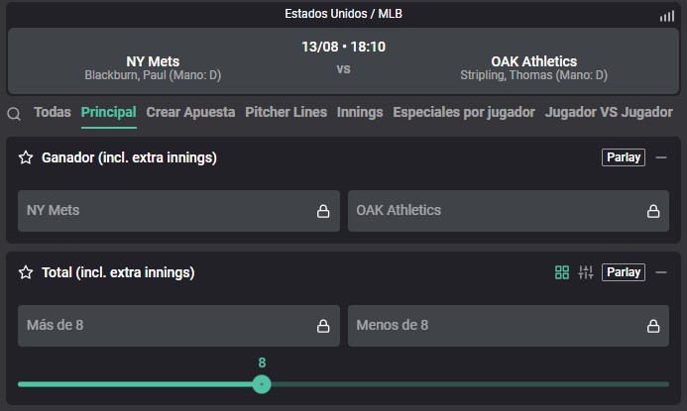Click the market search magnifier icon
Screen dimensions: 687x411
pos(14,114)
